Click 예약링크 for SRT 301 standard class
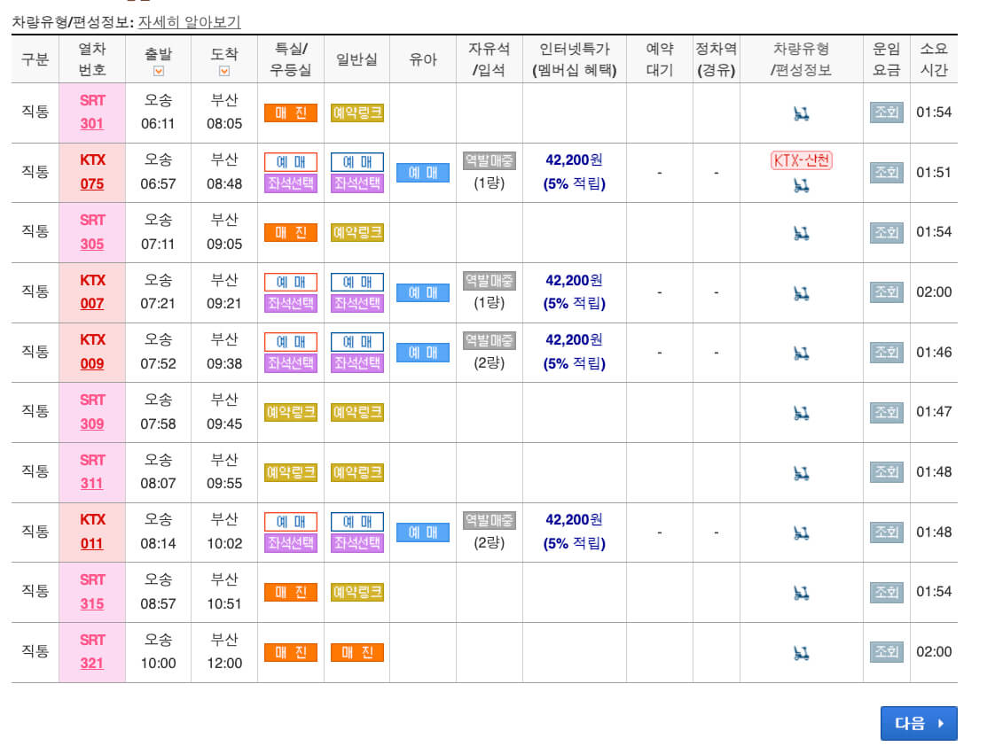Image resolution: width=987 pixels, height=754 pixels. (356, 113)
